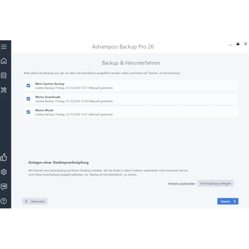The image size is (249, 249).
Task: Open settings gear in sidebar
Action: [x=4, y=172]
